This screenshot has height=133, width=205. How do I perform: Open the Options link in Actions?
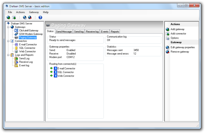coord(174,38)
